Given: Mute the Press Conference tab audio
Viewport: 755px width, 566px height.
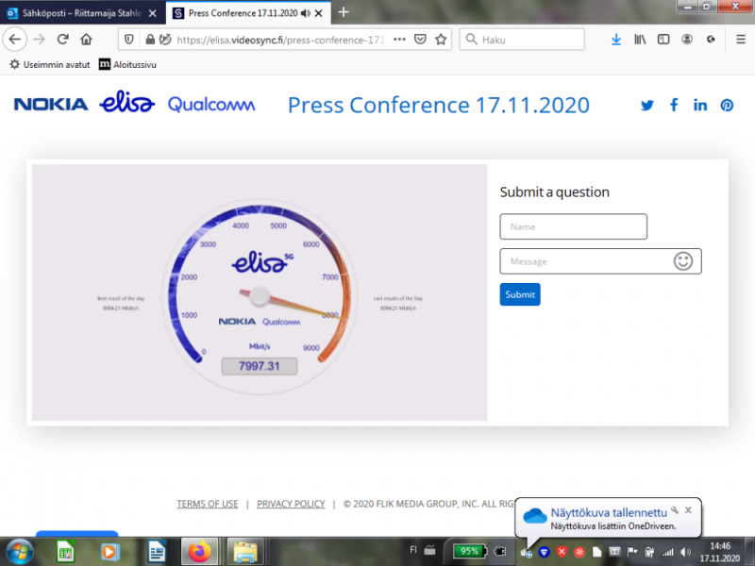Looking at the screenshot, I should tap(305, 13).
